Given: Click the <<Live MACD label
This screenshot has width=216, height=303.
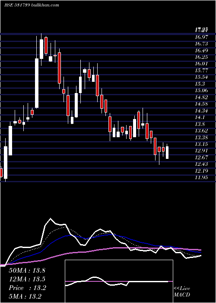Looking at the screenshot, I should coord(182,292).
